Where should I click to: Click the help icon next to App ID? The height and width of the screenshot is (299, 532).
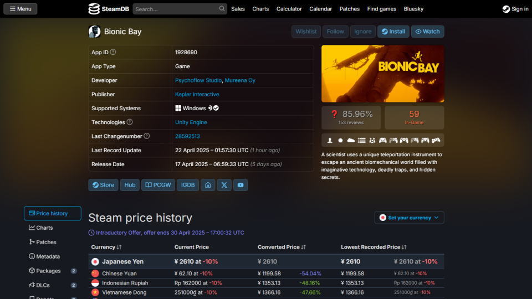point(113,52)
